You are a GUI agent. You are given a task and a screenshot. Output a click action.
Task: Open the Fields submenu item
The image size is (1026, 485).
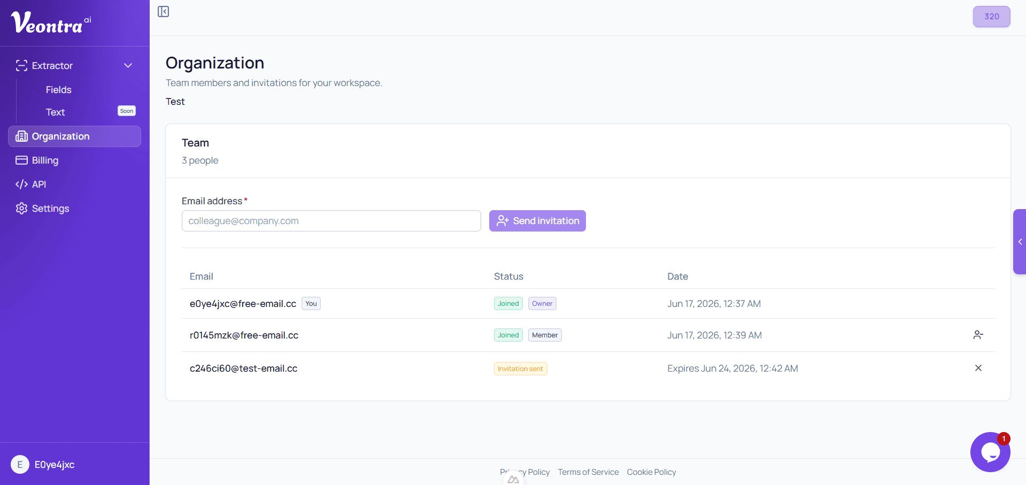[x=59, y=90]
